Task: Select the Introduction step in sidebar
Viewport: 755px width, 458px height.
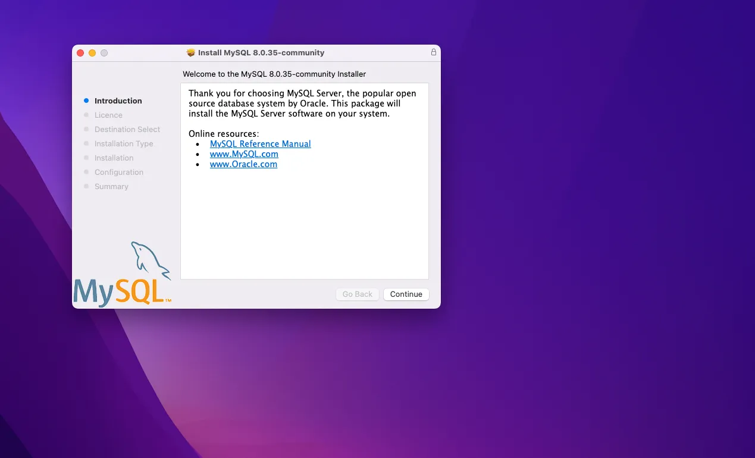Action: pos(118,101)
